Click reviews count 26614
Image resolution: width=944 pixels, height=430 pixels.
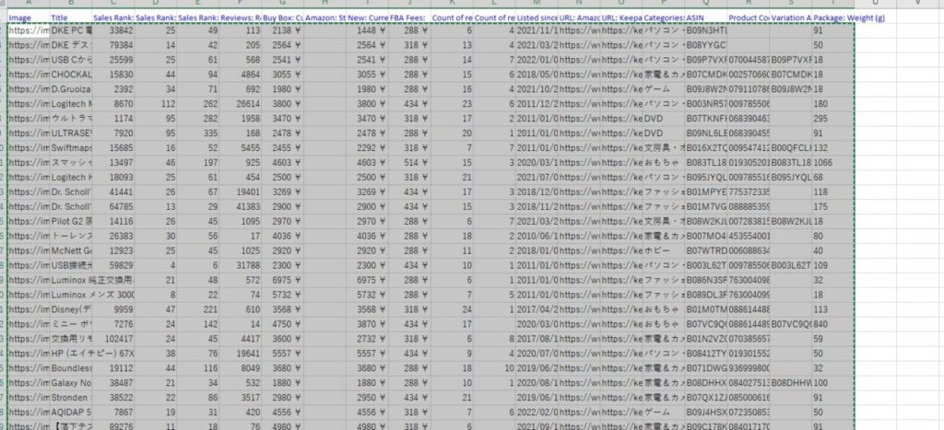click(240, 103)
